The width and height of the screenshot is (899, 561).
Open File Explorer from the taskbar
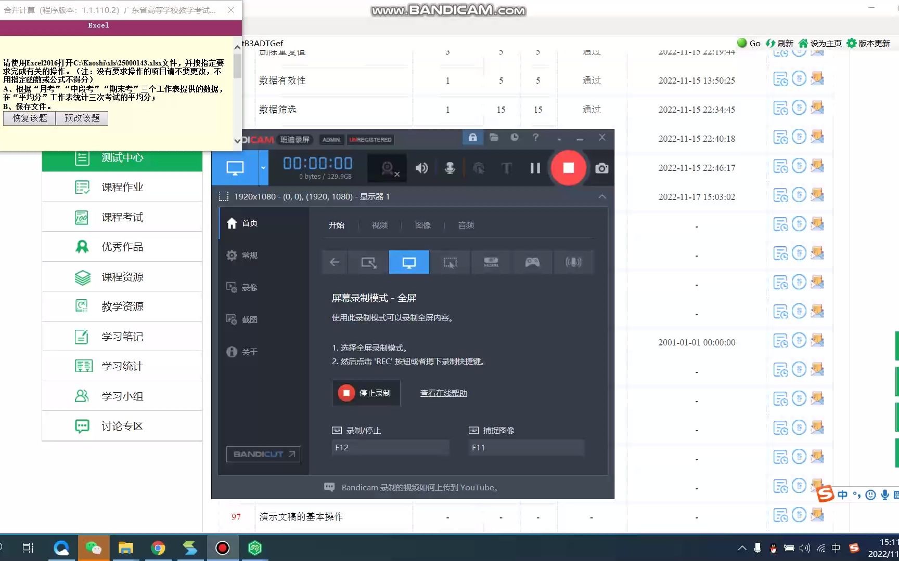pos(126,547)
